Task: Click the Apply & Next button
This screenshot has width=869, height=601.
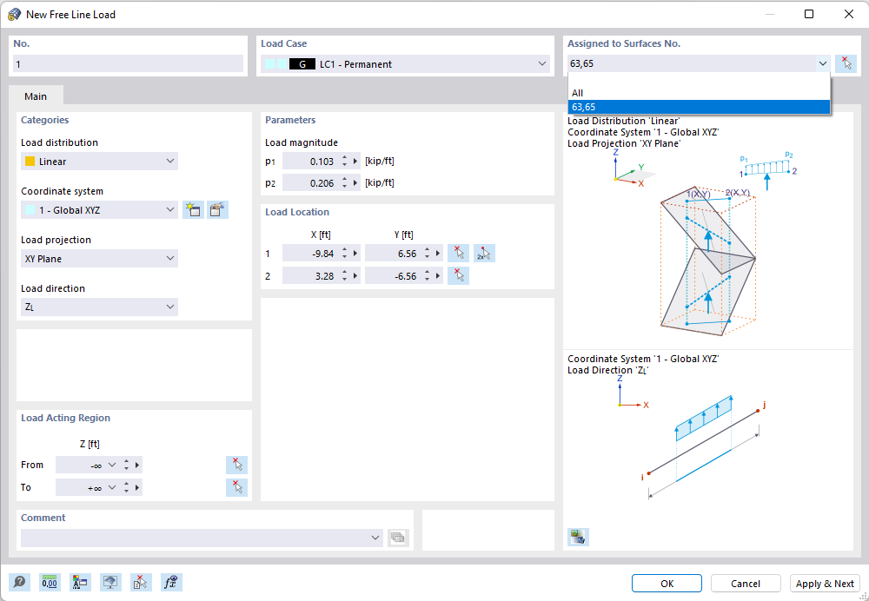Action: click(825, 584)
